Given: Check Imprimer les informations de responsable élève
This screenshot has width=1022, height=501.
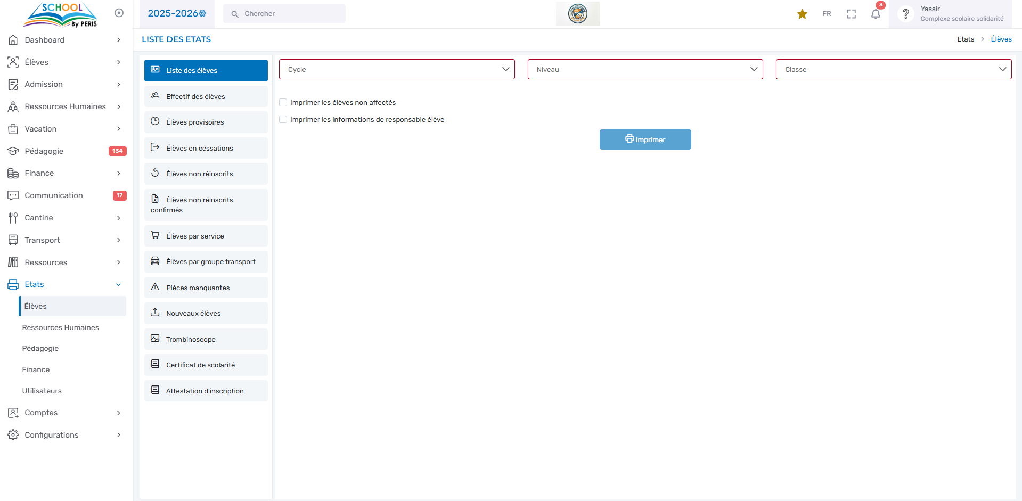Looking at the screenshot, I should click(283, 120).
